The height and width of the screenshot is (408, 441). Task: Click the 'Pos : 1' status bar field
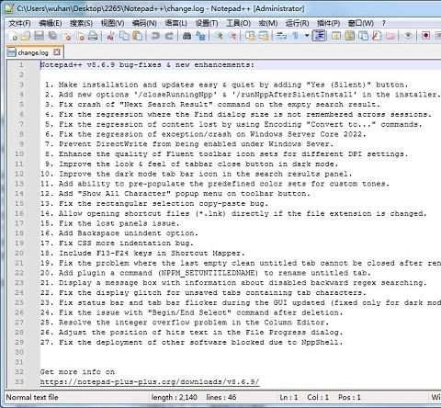tap(349, 397)
